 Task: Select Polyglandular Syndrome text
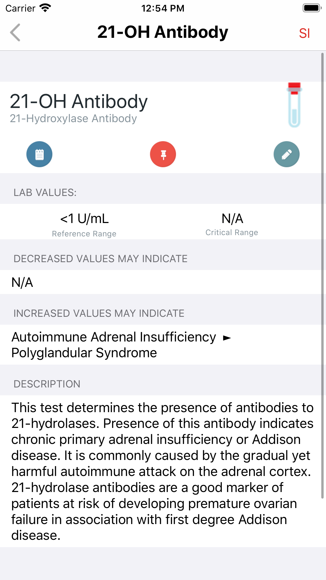coord(84,353)
